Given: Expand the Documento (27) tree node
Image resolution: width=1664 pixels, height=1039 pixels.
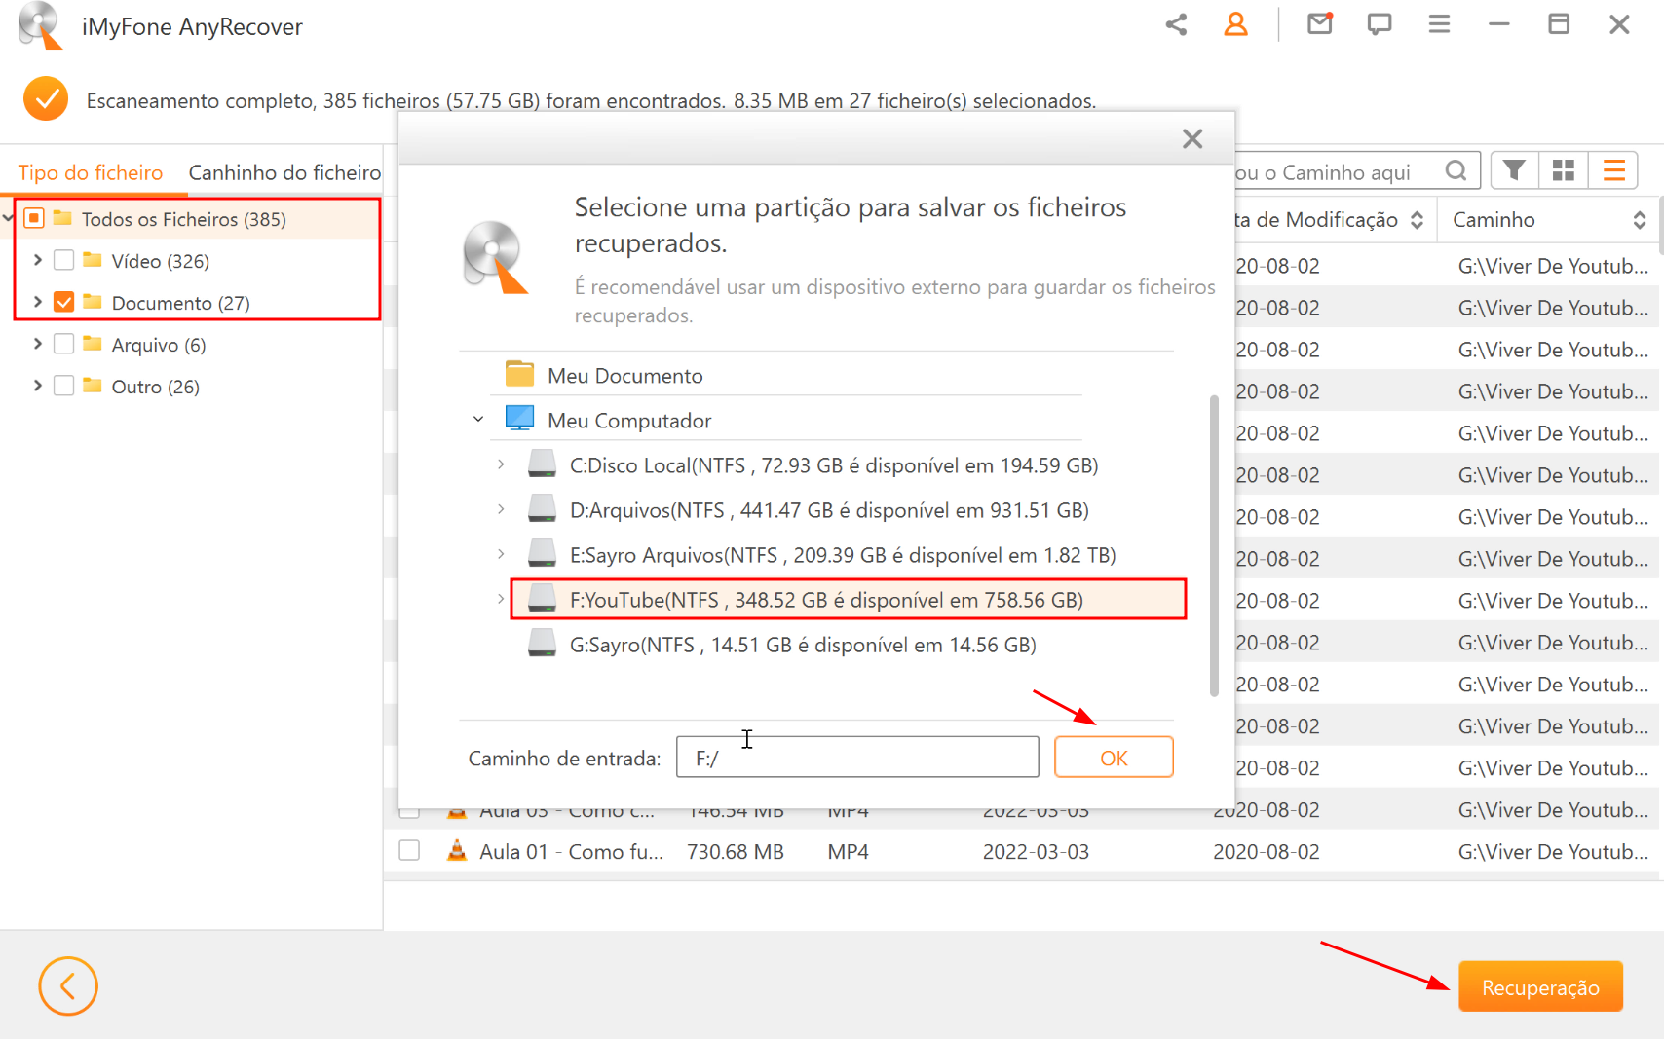Looking at the screenshot, I should coord(37,302).
